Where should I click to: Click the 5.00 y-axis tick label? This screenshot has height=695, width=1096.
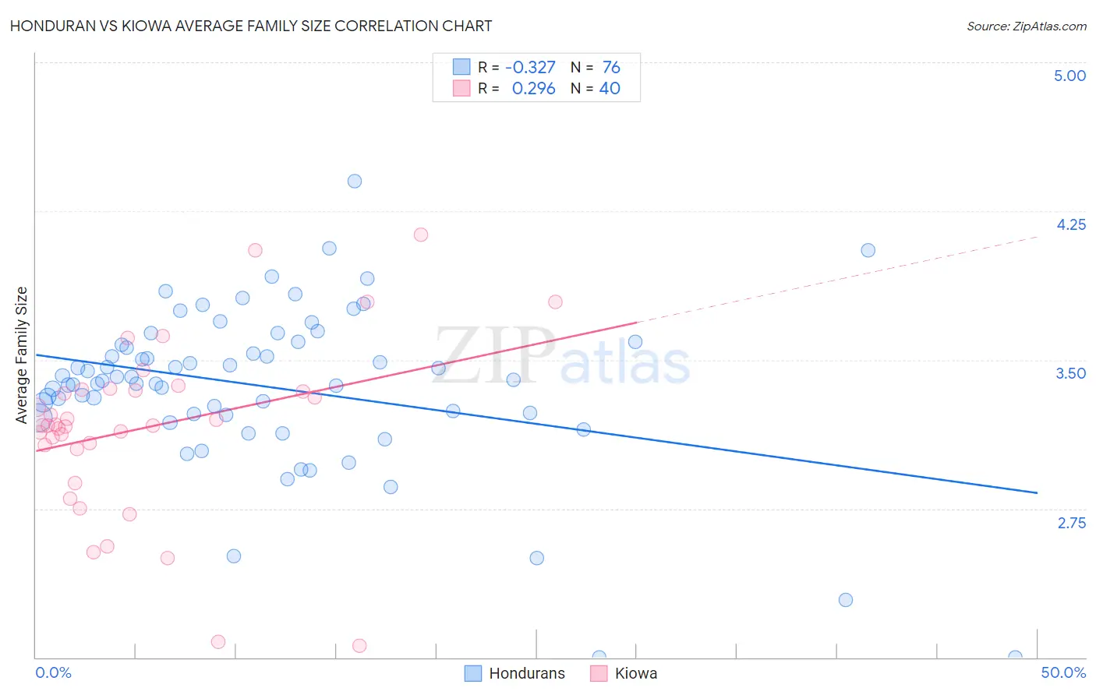(x=1069, y=76)
